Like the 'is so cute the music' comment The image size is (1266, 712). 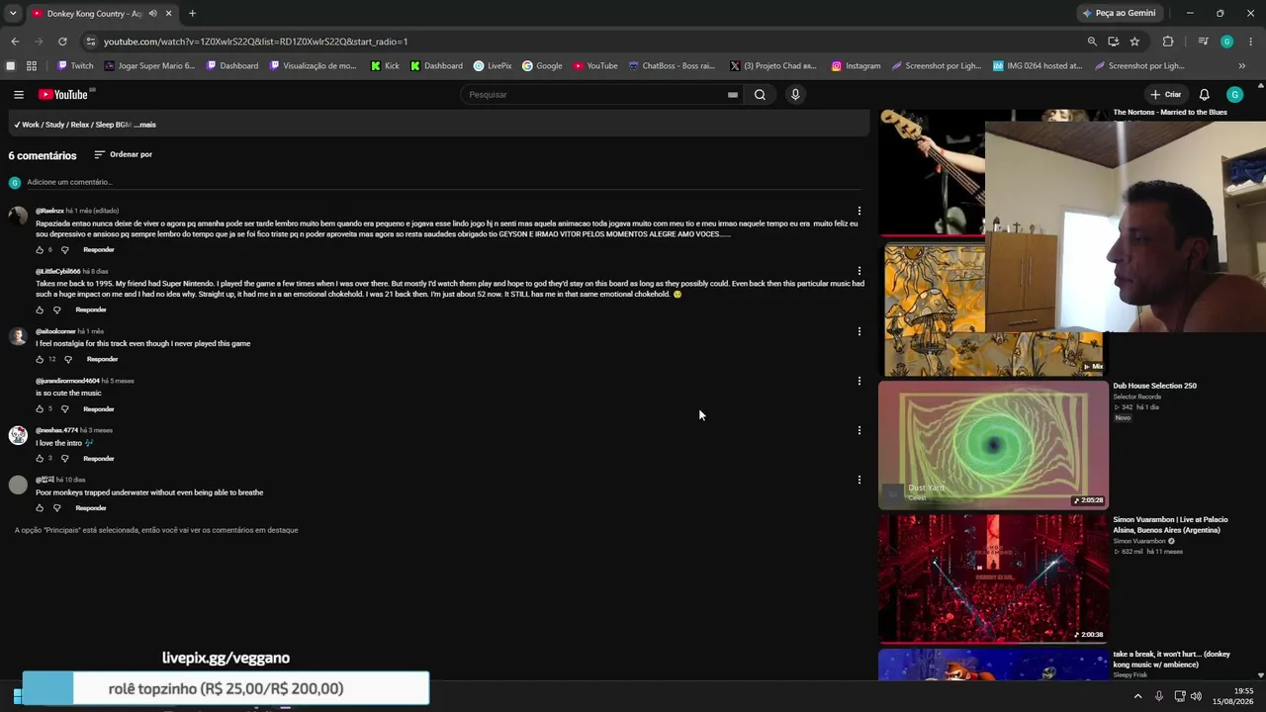[40, 409]
